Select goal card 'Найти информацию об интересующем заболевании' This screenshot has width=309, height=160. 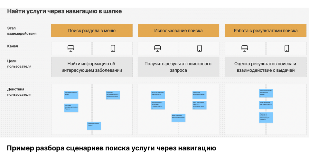[92, 67]
